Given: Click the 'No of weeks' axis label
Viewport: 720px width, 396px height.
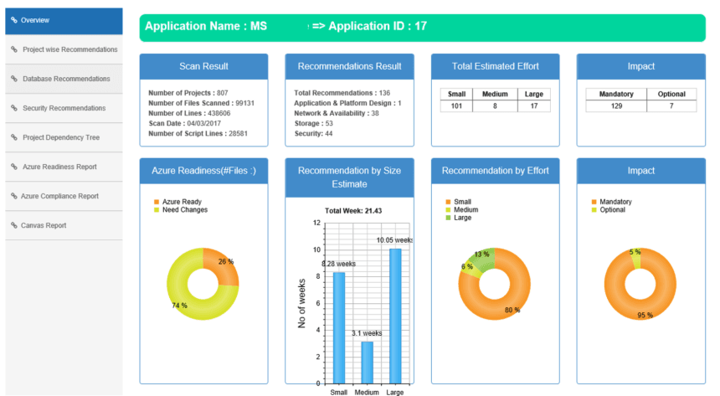Looking at the screenshot, I should click(301, 304).
